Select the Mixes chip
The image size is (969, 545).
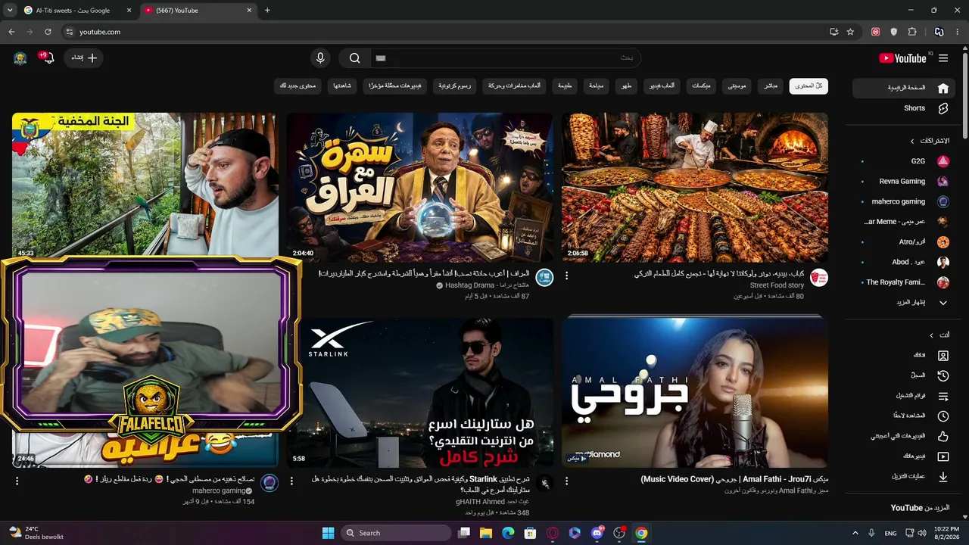(x=701, y=86)
